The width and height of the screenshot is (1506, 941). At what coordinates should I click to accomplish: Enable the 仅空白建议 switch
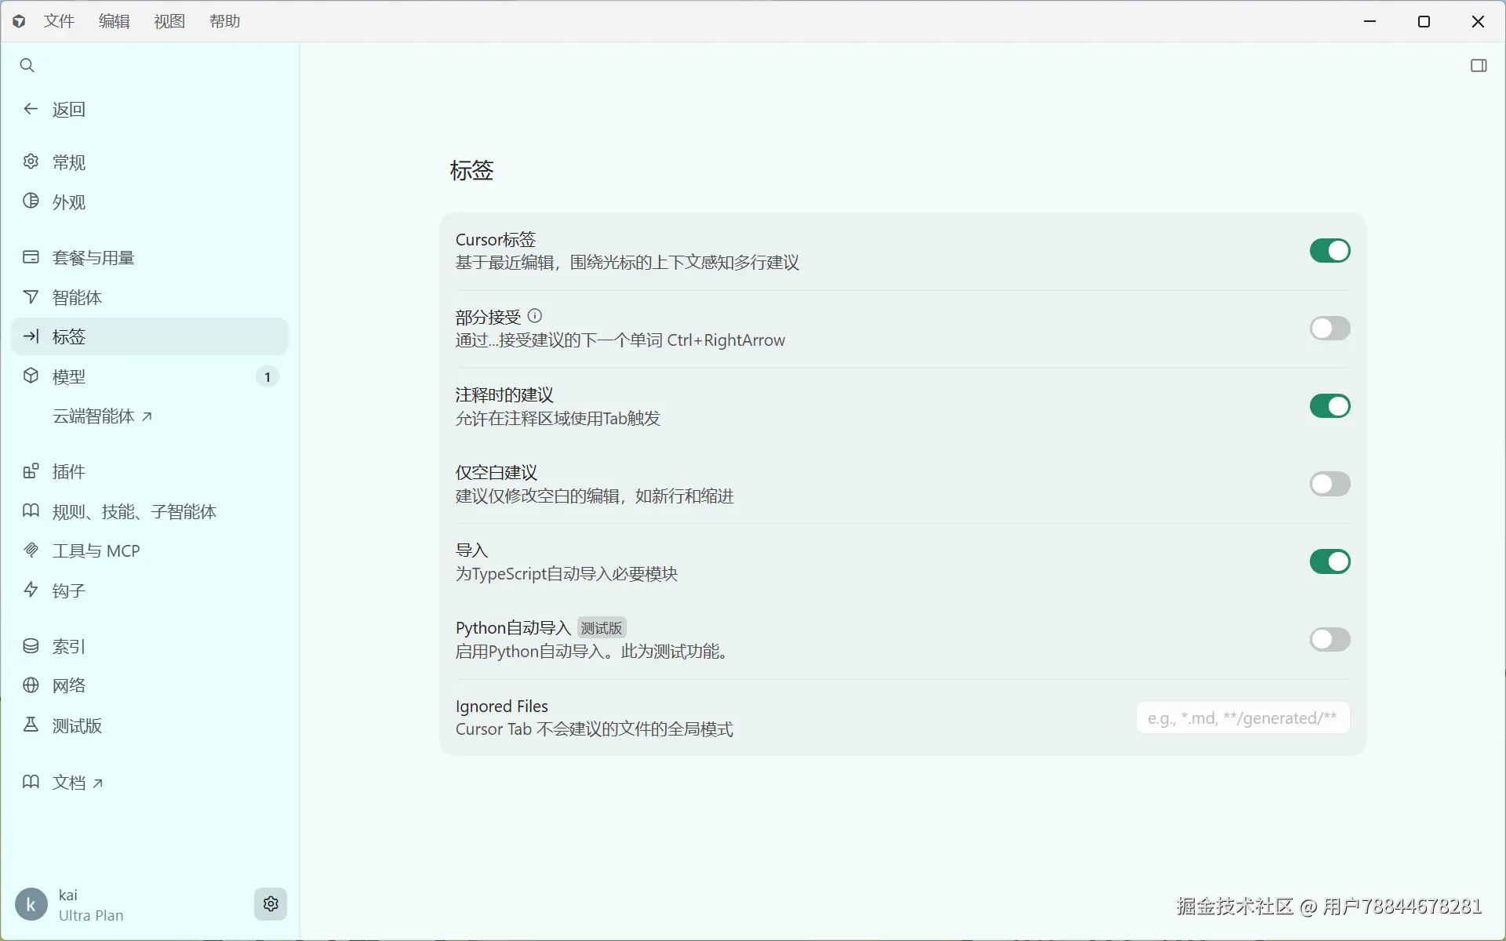[1330, 484]
